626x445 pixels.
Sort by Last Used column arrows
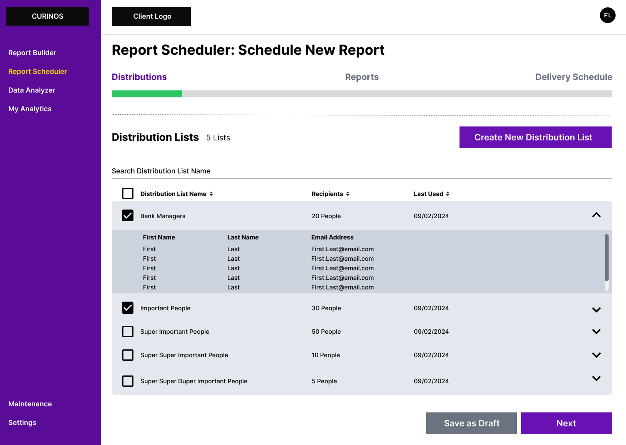448,194
